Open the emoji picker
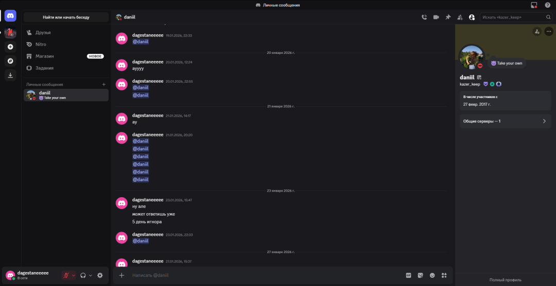 (432, 275)
